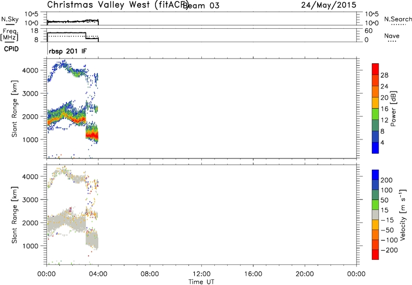Click the solid sample line under N.Sky legend
Image resolution: width=412 pixels, height=285 pixels.
point(10,25)
